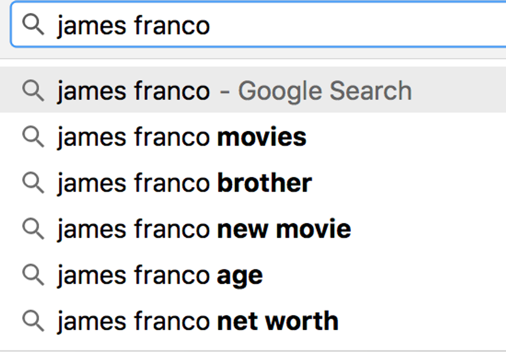Click the bold "new movie" text
This screenshot has height=352, width=506.
pyautogui.click(x=284, y=229)
